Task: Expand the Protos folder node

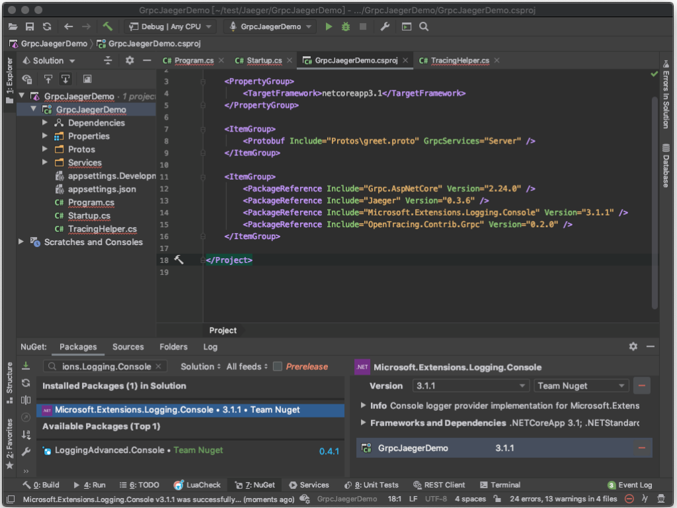Action: (45, 149)
